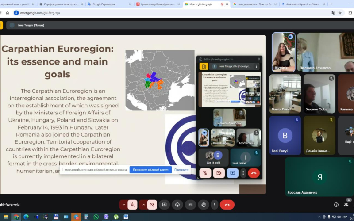Turn on captions in call toolbar
354x221 pixels.
point(191,205)
